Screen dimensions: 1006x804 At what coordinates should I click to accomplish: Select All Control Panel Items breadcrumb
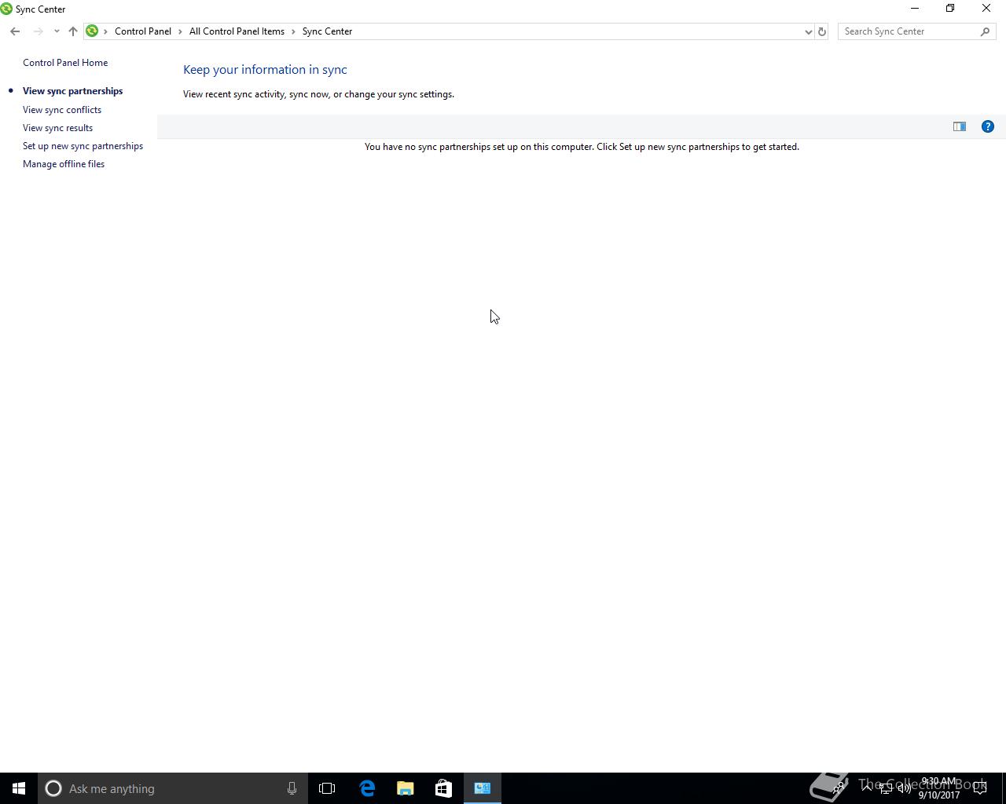(237, 31)
